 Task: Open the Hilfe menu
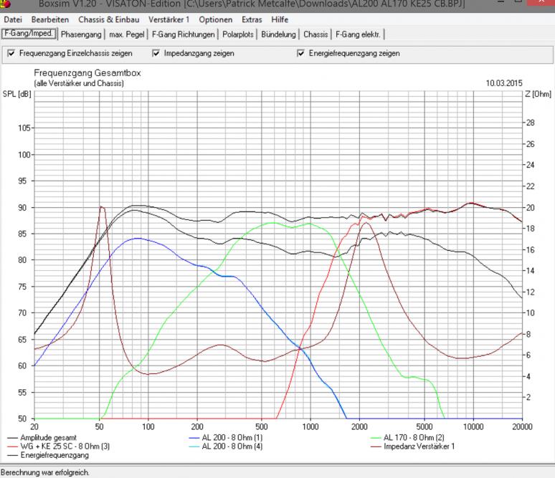click(x=280, y=19)
